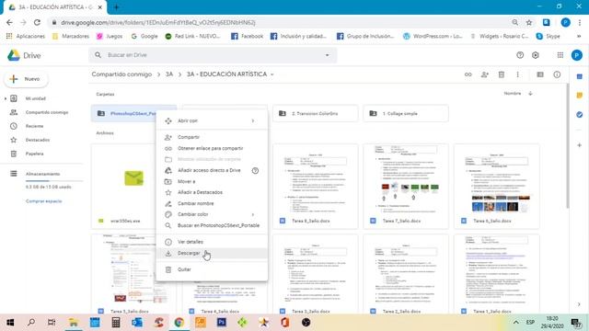Click the add-ons plus icon in side panel
The height and width of the screenshot is (331, 589).
[x=579, y=145]
